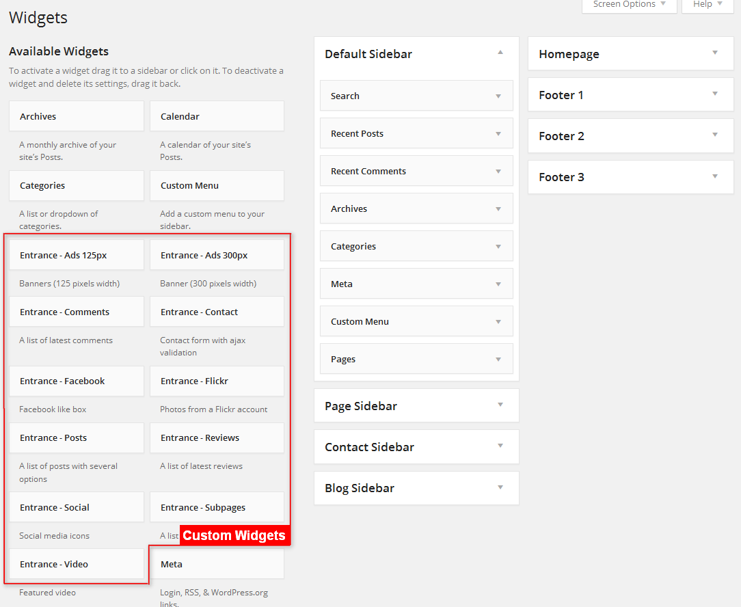
Task: Expand the Recent Comments widget settings
Action: click(x=498, y=172)
